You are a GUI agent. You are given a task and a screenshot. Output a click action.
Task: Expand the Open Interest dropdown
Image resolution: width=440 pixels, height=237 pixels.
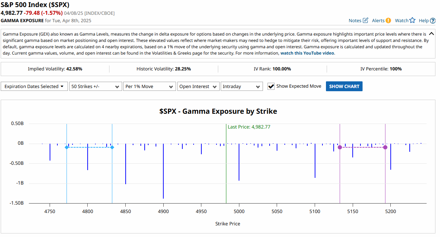point(198,86)
